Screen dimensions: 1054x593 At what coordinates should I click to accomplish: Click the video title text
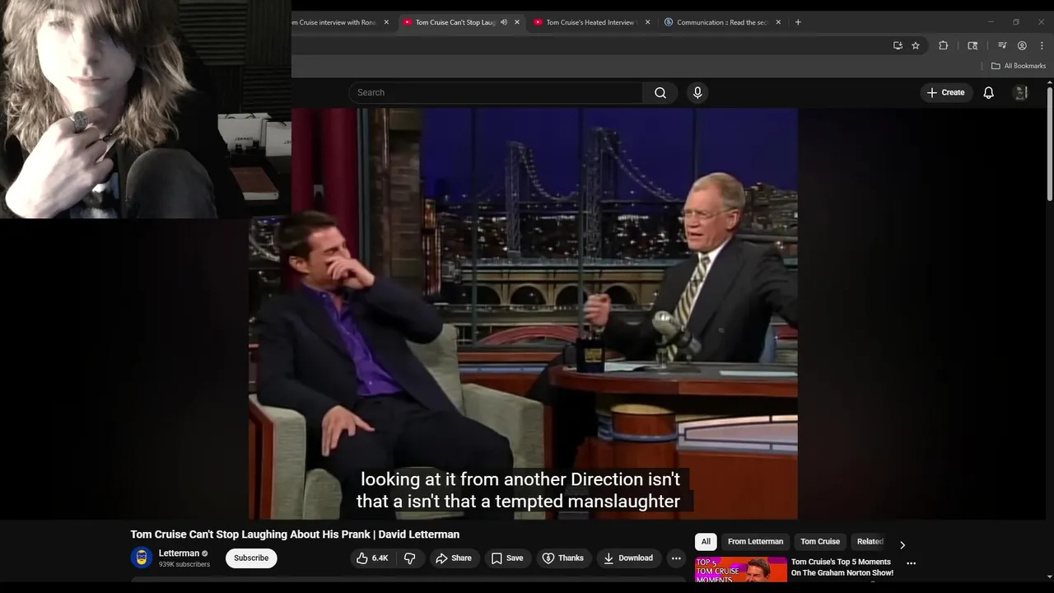point(295,535)
